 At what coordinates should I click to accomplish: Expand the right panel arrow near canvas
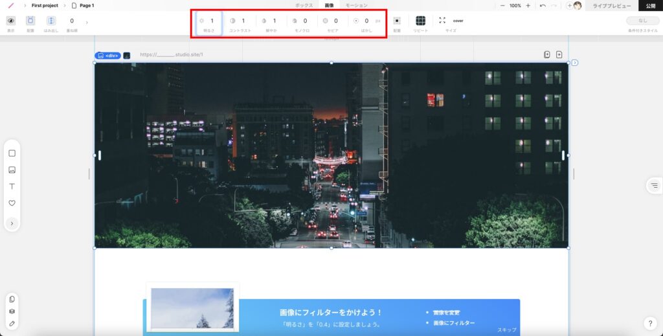[575, 63]
